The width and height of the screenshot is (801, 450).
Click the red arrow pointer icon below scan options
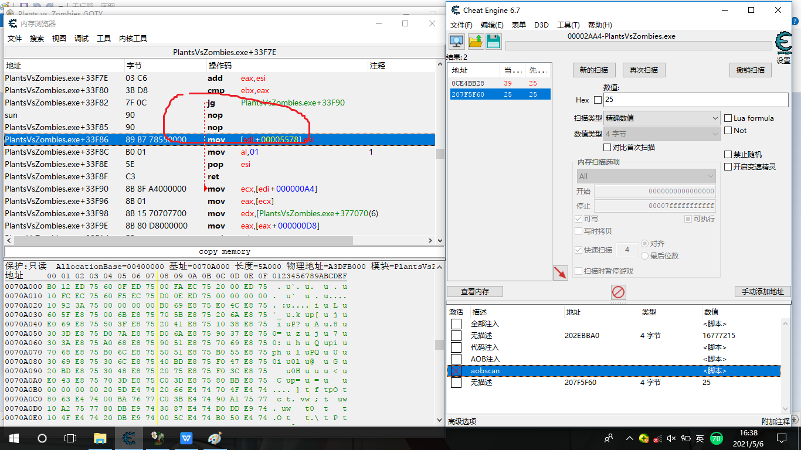tap(560, 272)
